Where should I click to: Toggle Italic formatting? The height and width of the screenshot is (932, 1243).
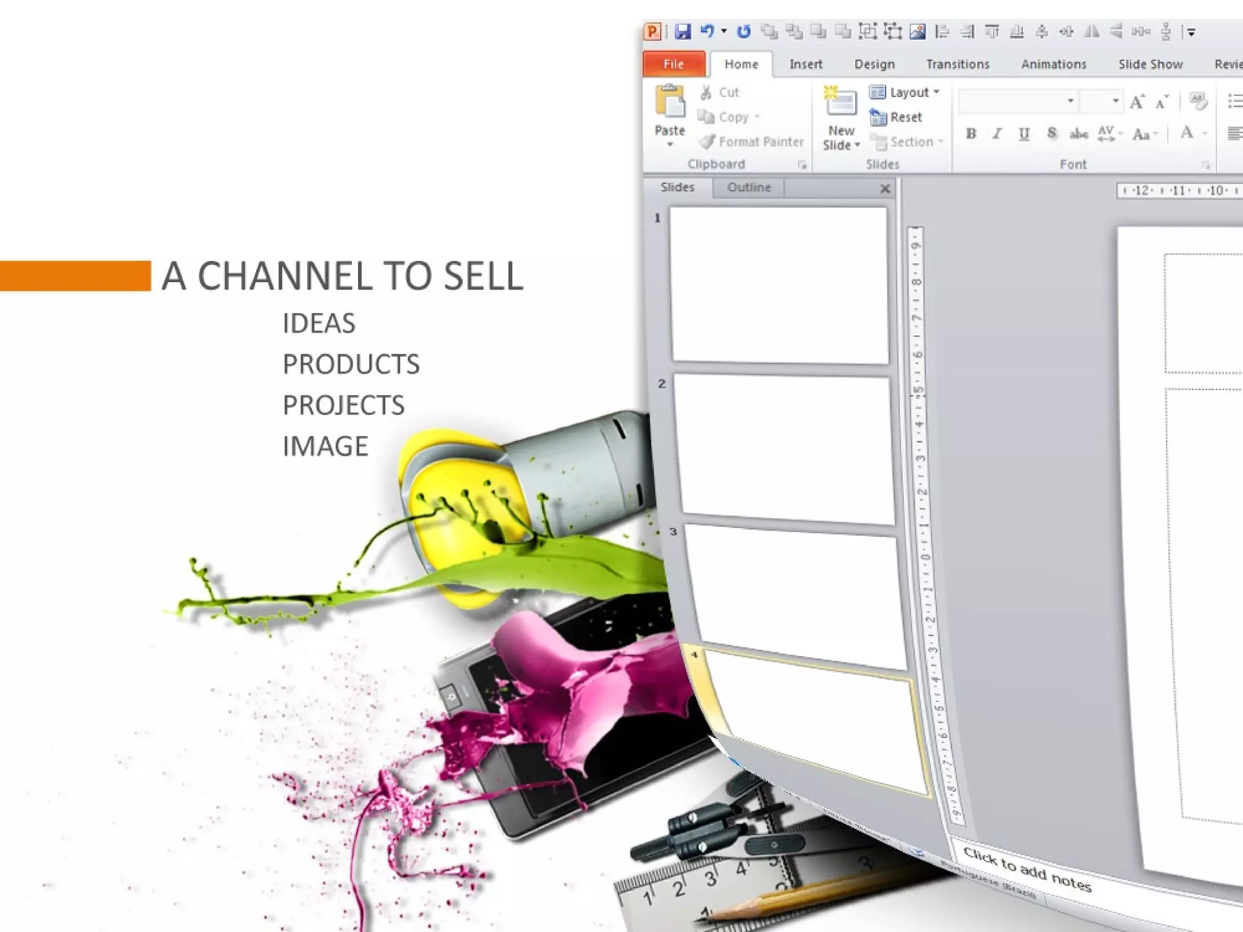(997, 134)
